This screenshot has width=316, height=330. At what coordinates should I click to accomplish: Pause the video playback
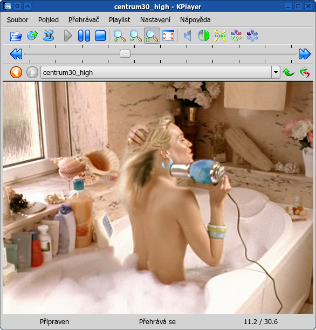(84, 36)
